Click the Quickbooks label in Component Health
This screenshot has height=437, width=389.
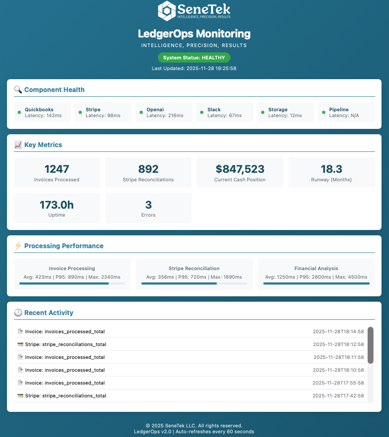click(39, 110)
